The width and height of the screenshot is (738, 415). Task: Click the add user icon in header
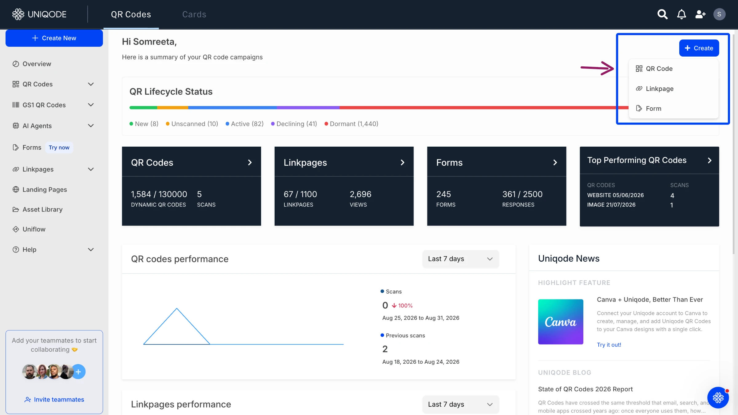point(700,14)
